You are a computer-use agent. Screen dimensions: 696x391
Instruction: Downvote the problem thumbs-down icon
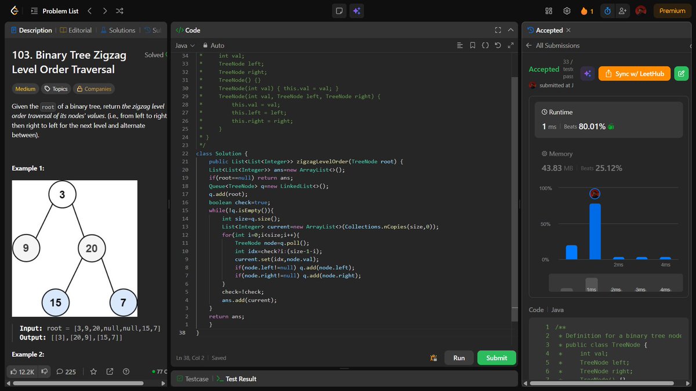(44, 372)
